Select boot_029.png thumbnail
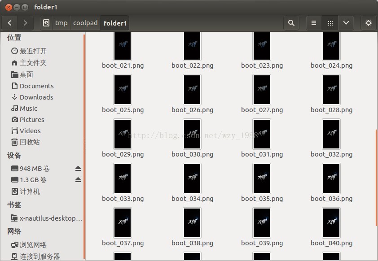The width and height of the screenshot is (378, 261). [x=123, y=134]
